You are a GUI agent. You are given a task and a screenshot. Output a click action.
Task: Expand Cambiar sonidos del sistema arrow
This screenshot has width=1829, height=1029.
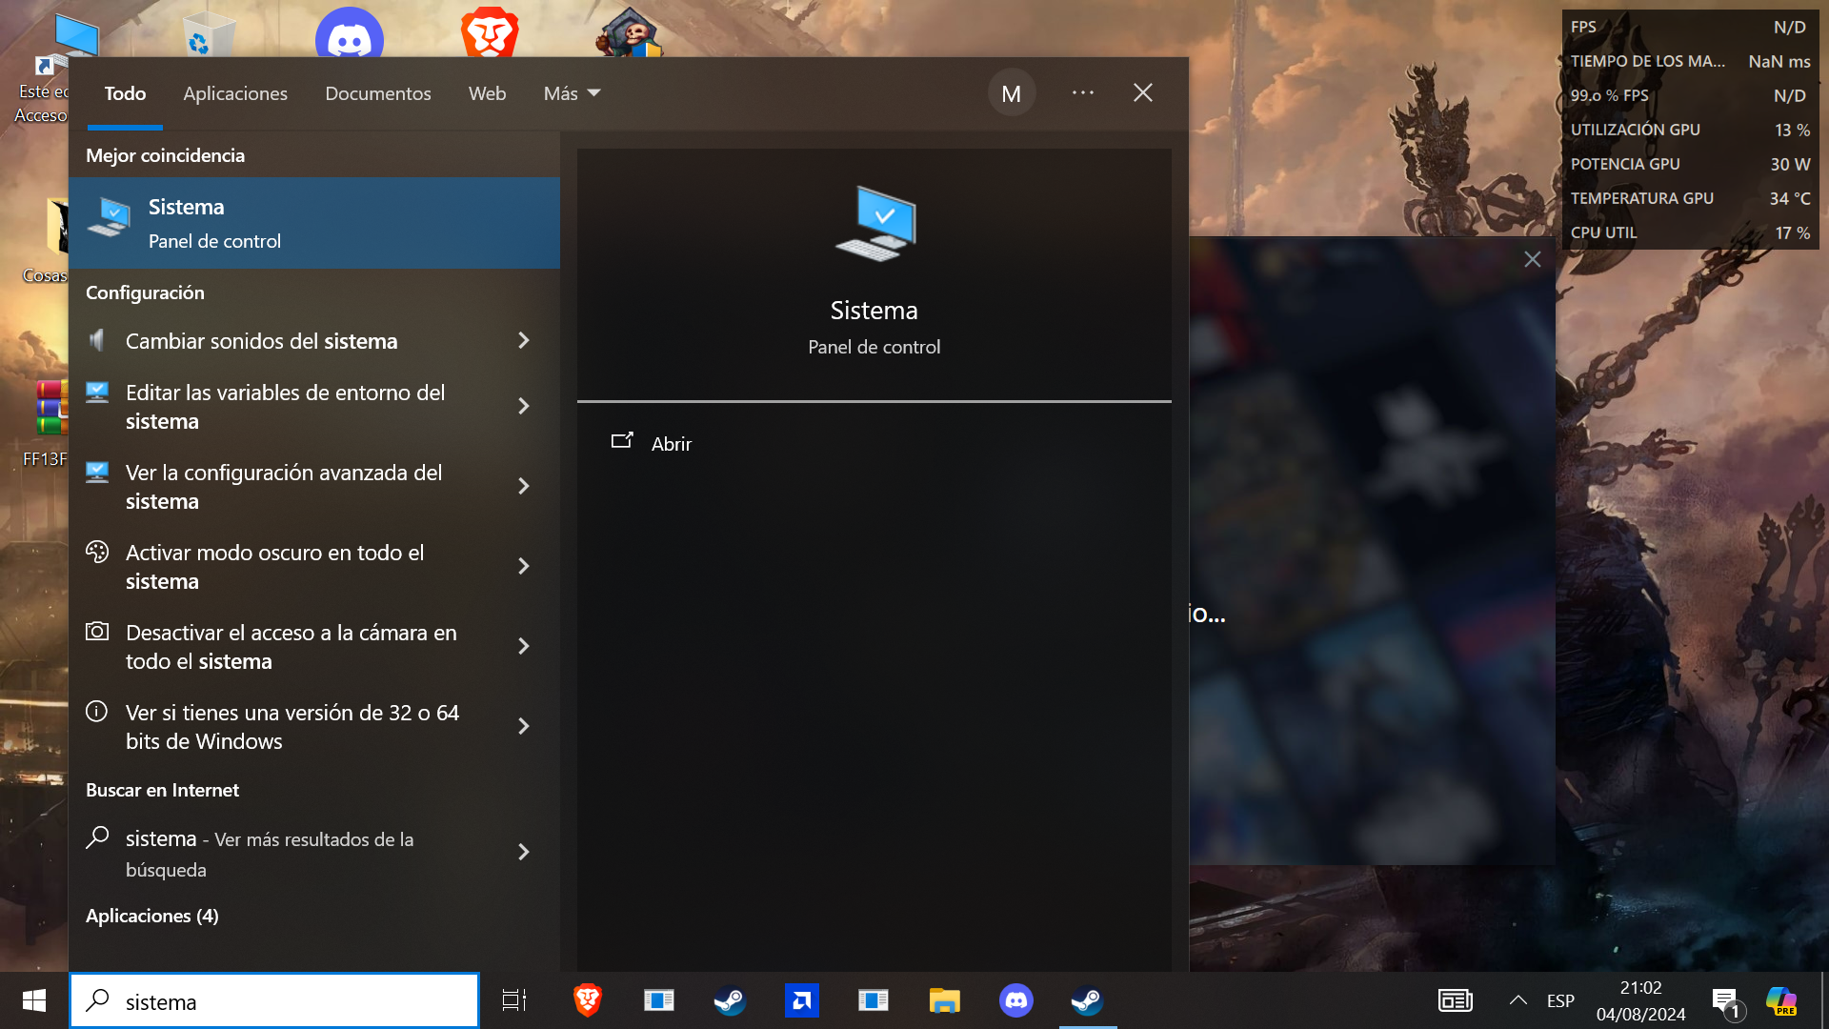point(523,341)
